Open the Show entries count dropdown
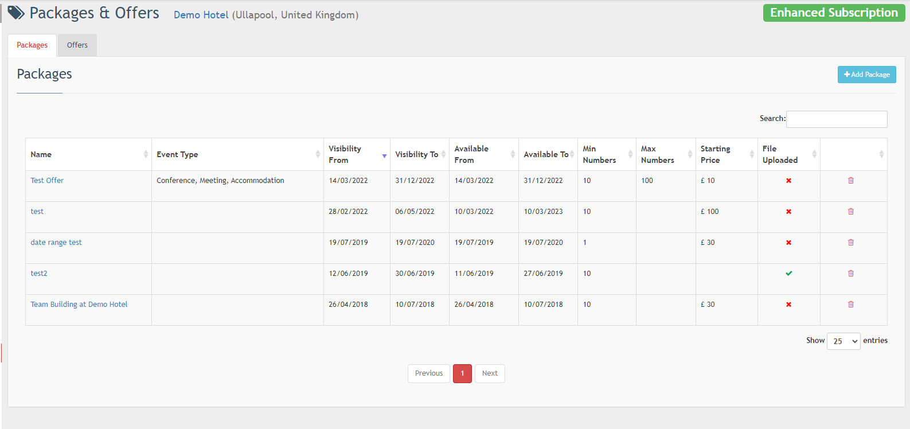910x429 pixels. (843, 341)
